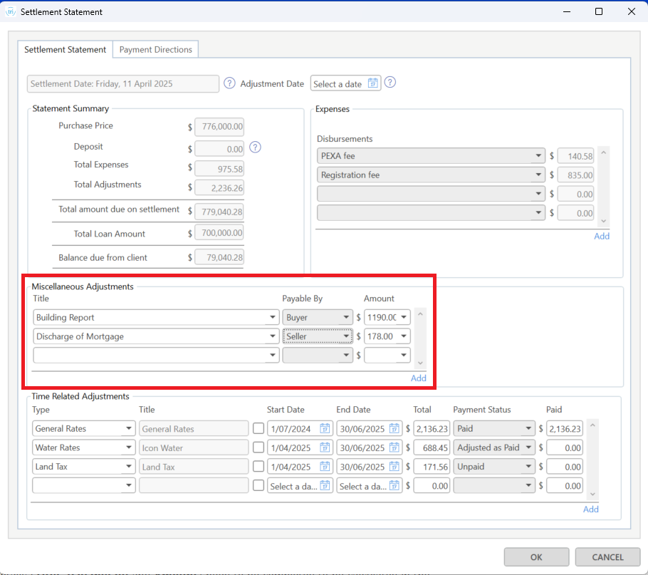Open calendar for General Rates end date
Viewport: 648px width, 575px height.
[x=394, y=429]
